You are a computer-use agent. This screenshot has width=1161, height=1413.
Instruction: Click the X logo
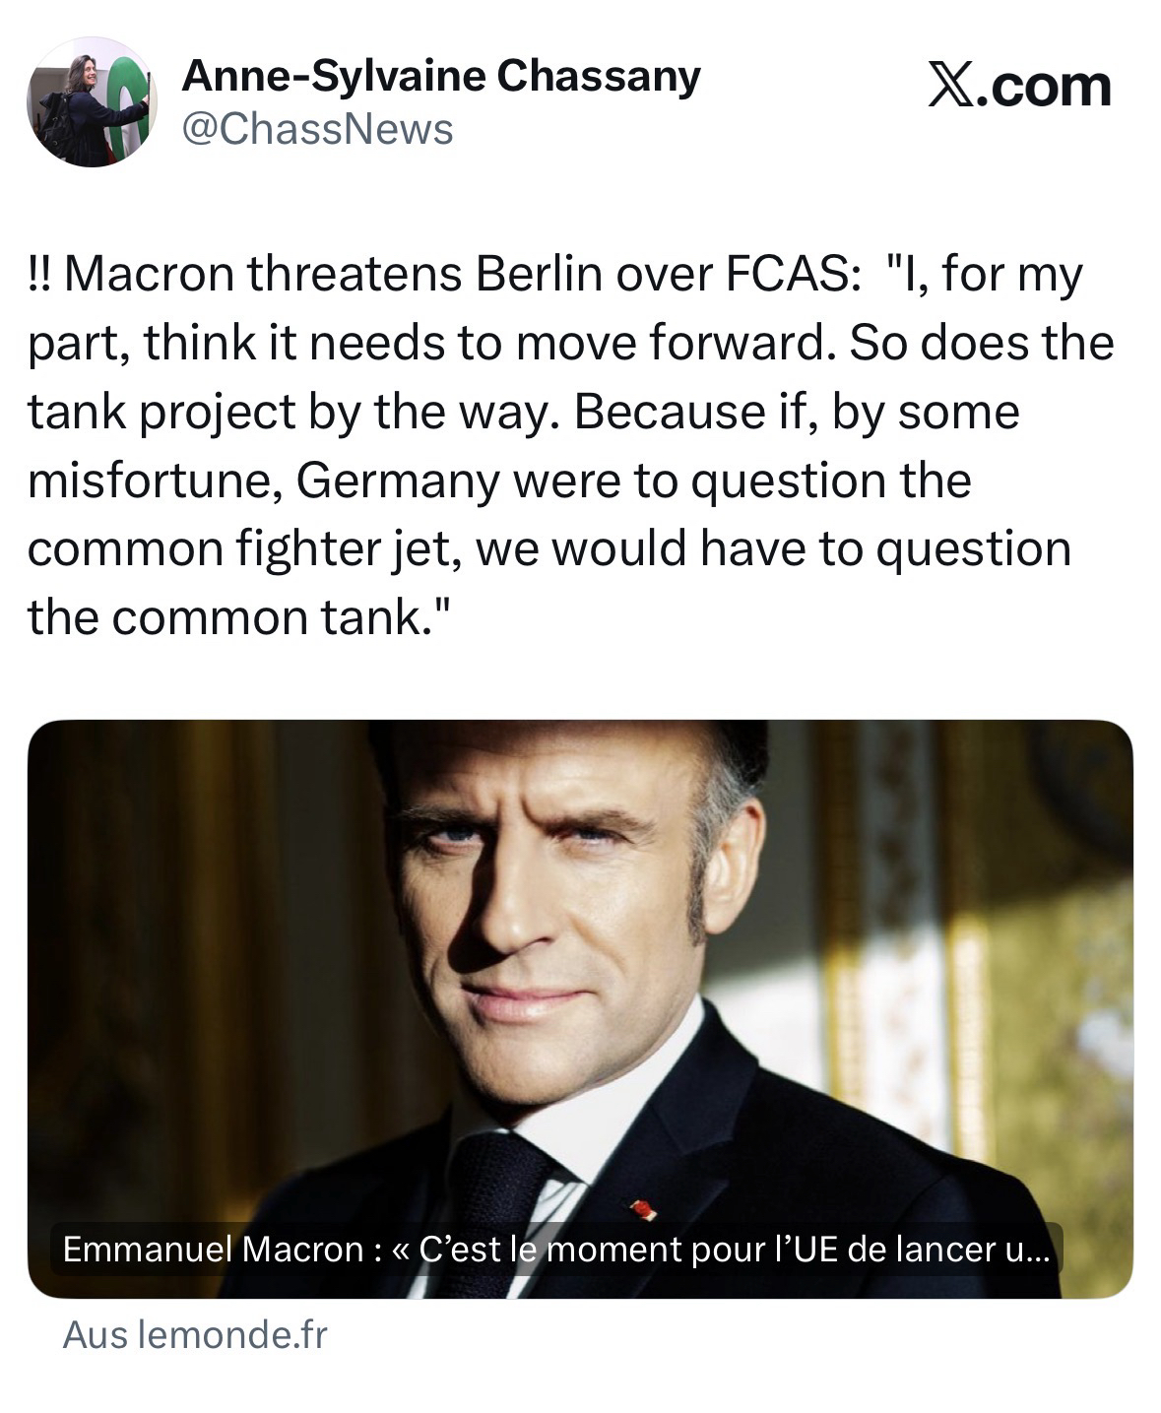tap(947, 87)
